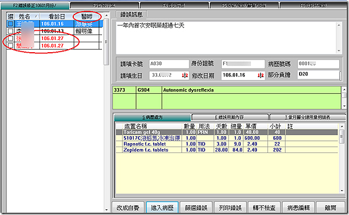Click 部分負擔 field showing D20
Screen dimensions: 349x215
coord(318,75)
